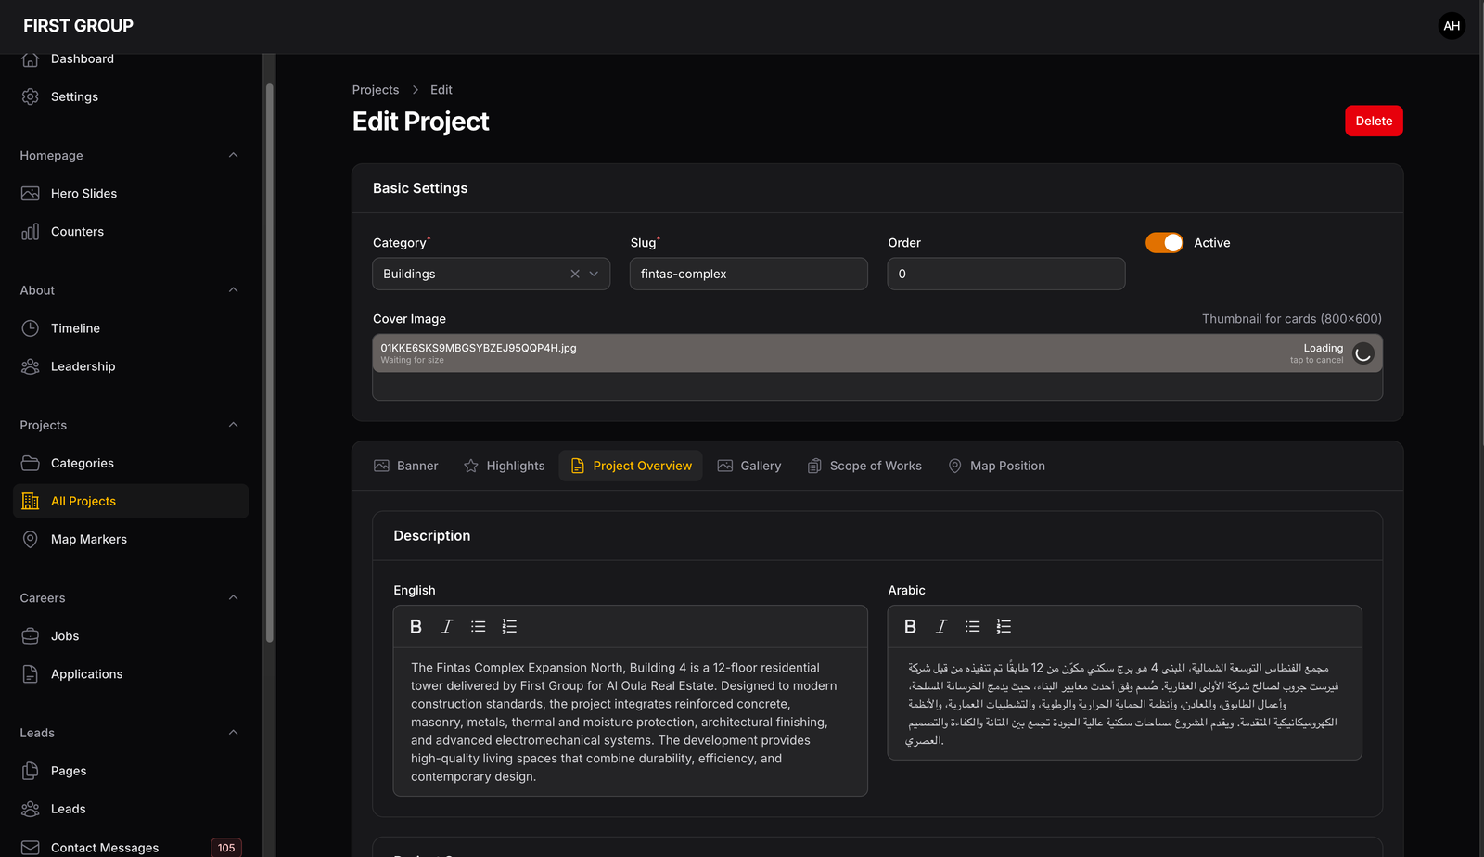1484x857 pixels.
Task: Click the Slug input field
Action: (748, 274)
